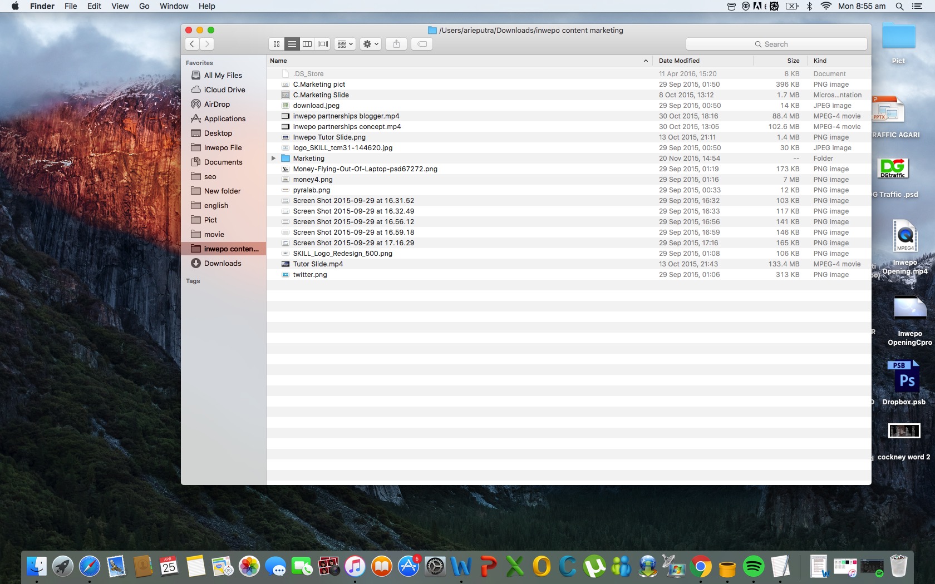Launch Messages from the Dock
Viewport: 935px width, 584px height.
click(x=275, y=567)
